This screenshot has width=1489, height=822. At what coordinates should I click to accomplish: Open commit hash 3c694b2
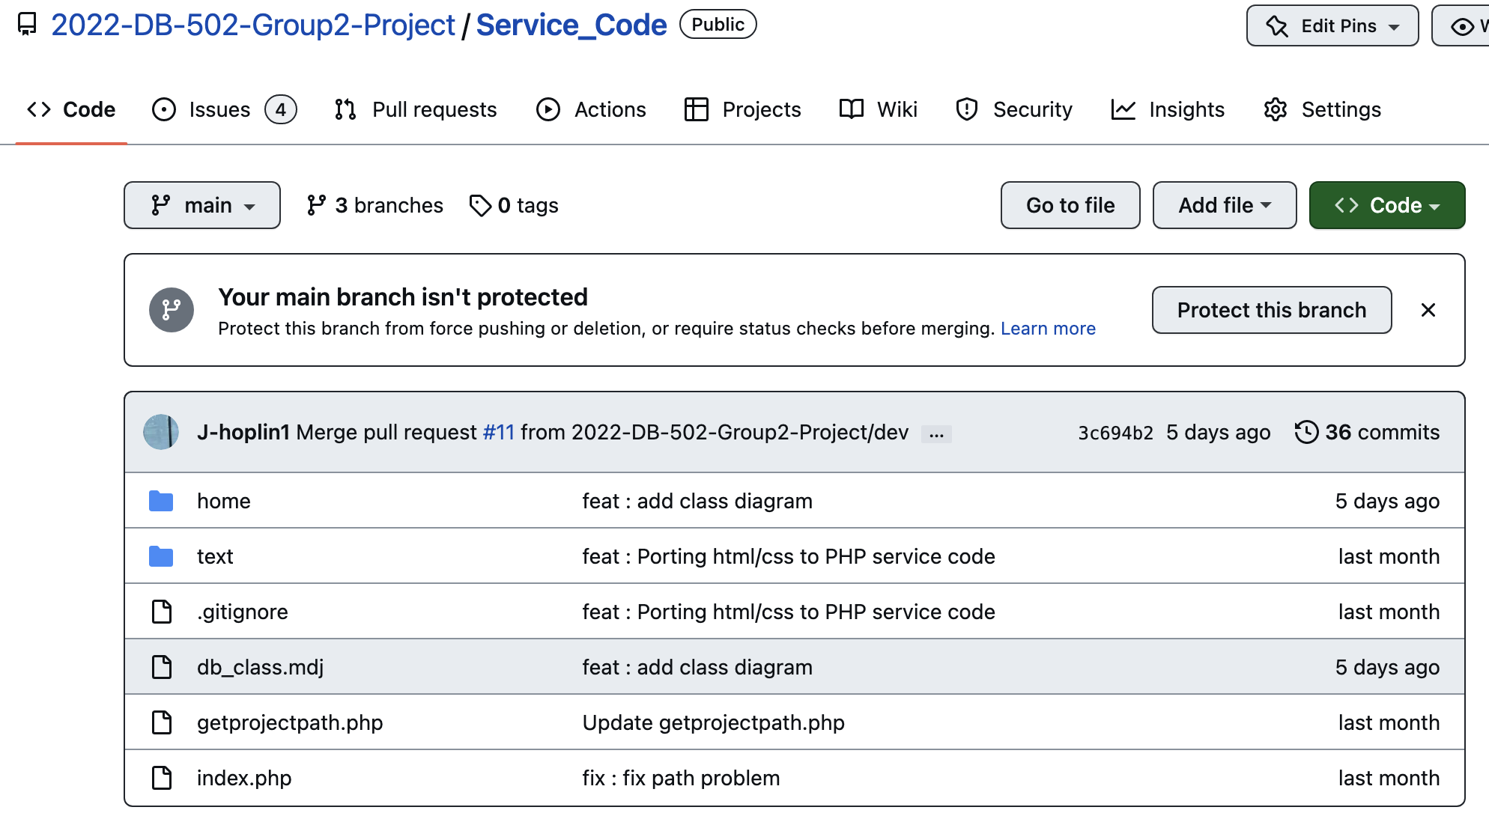[1115, 433]
